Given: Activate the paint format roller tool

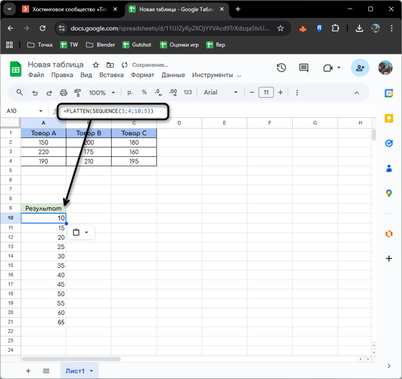Looking at the screenshot, I should click(78, 93).
